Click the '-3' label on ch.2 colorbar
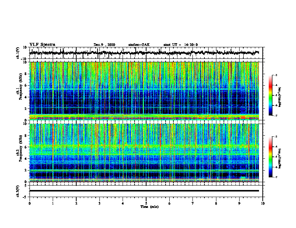The width and height of the screenshot is (296, 228). (276, 137)
